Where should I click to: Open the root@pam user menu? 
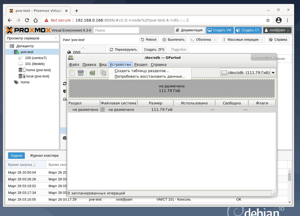point(277,30)
